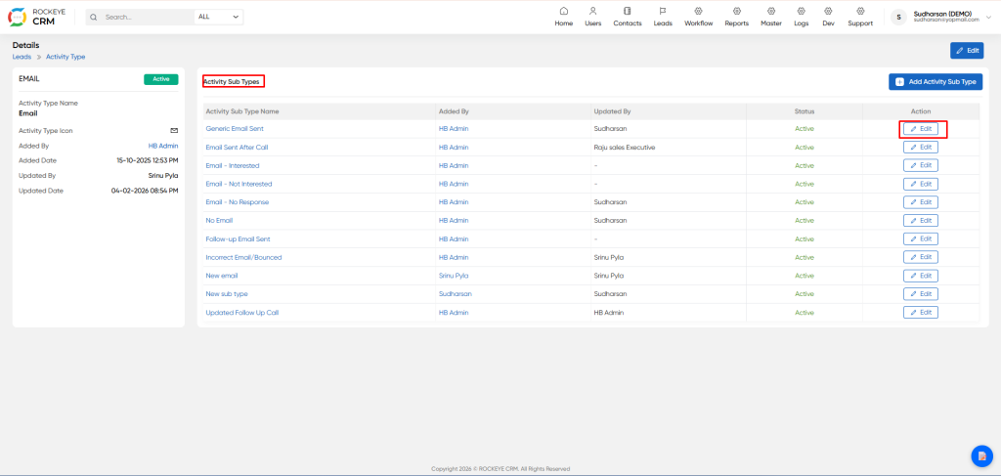Go to Leads breadcrumb link

click(22, 57)
